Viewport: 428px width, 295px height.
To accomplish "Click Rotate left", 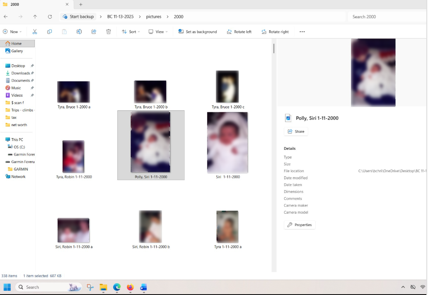I will click(239, 32).
